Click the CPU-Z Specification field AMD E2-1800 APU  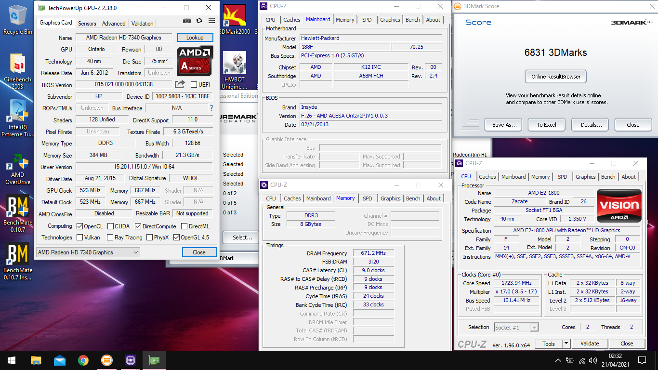pos(566,230)
